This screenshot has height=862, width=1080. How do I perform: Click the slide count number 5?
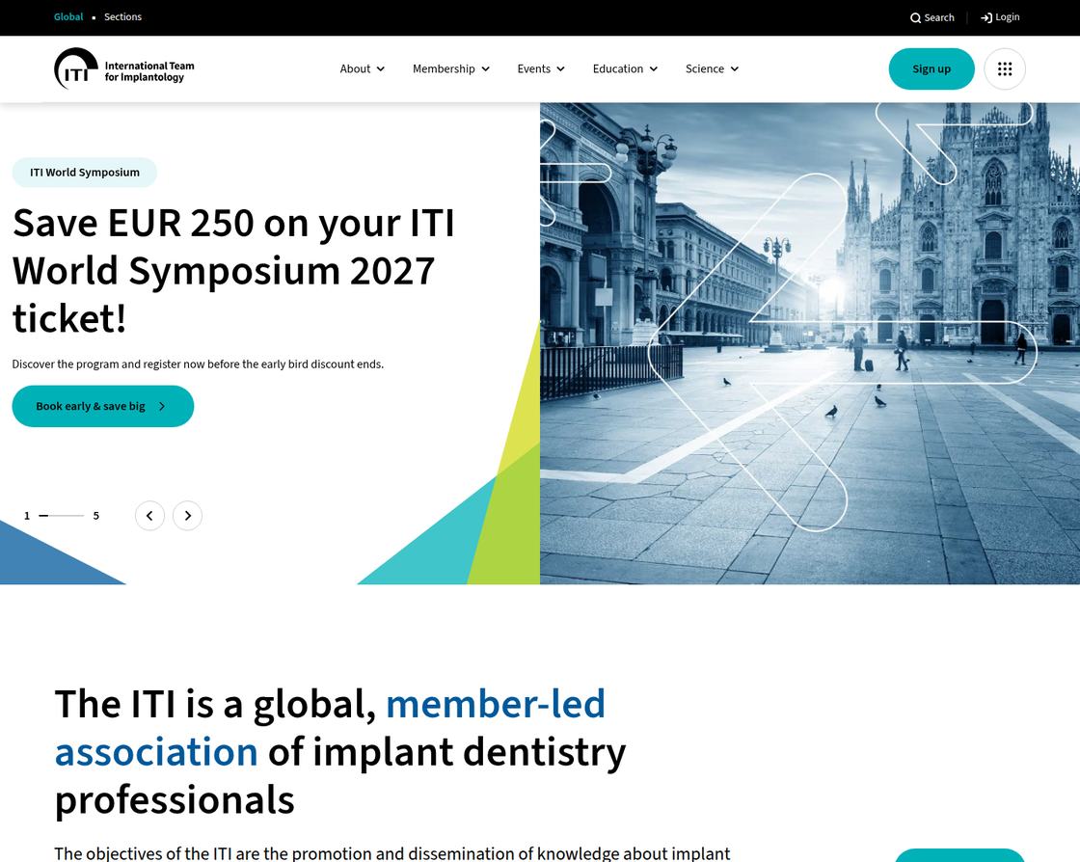coord(95,516)
